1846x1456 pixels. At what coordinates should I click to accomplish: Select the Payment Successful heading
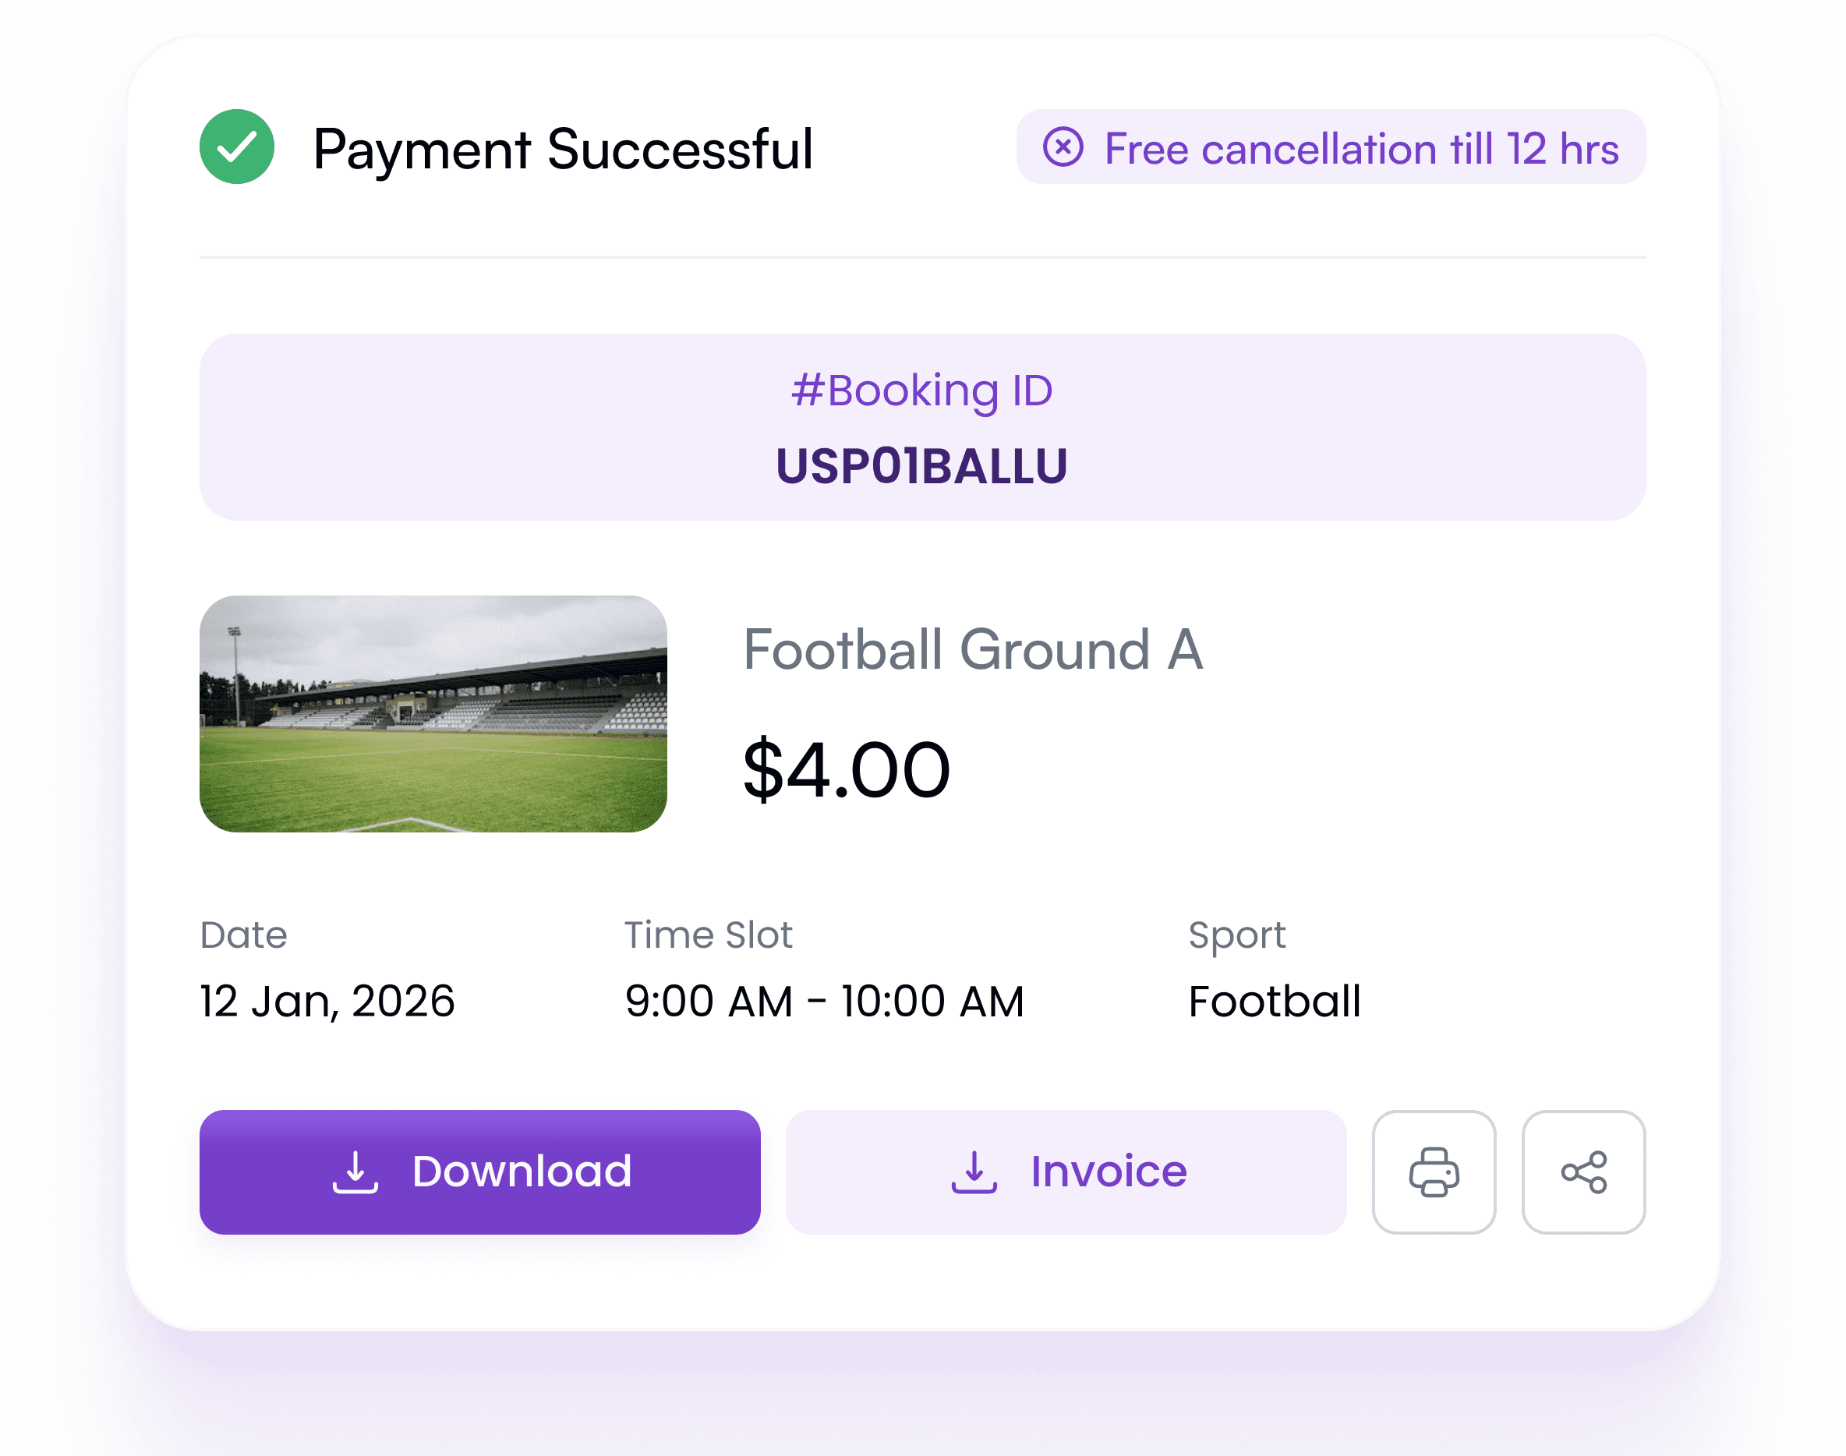point(564,148)
